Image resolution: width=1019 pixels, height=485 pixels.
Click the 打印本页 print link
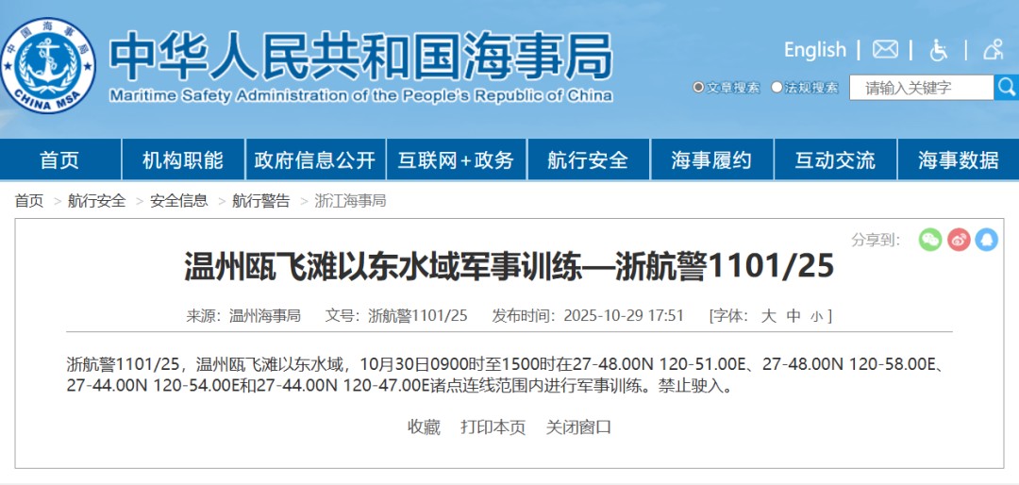[x=493, y=427]
